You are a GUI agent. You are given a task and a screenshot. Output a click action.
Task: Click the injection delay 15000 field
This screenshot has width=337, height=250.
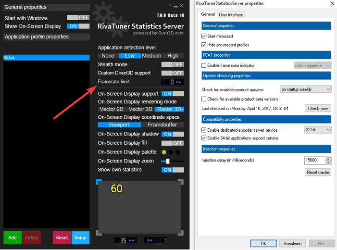tap(315, 161)
